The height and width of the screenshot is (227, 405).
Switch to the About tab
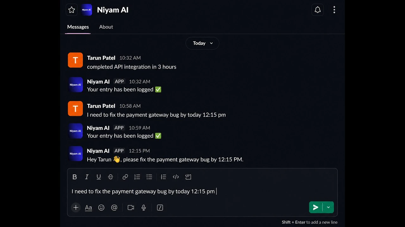106,27
